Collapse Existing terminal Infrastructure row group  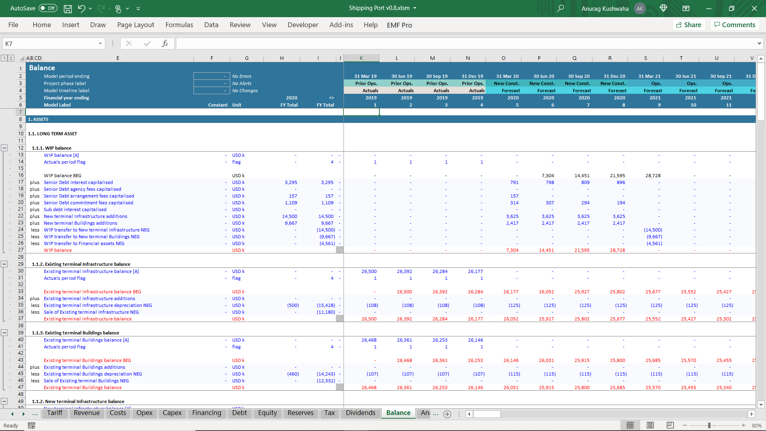click(4, 264)
